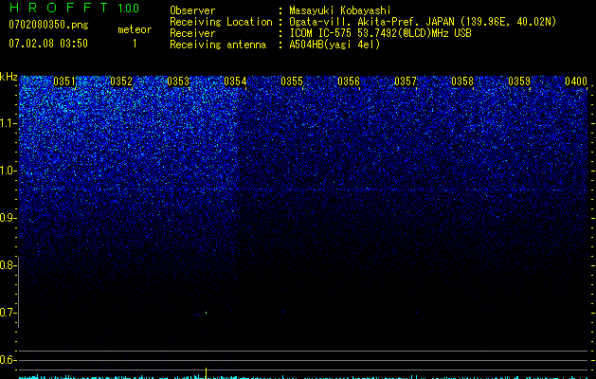Click the 0354 time marker
This screenshot has height=379, width=596.
tap(235, 81)
